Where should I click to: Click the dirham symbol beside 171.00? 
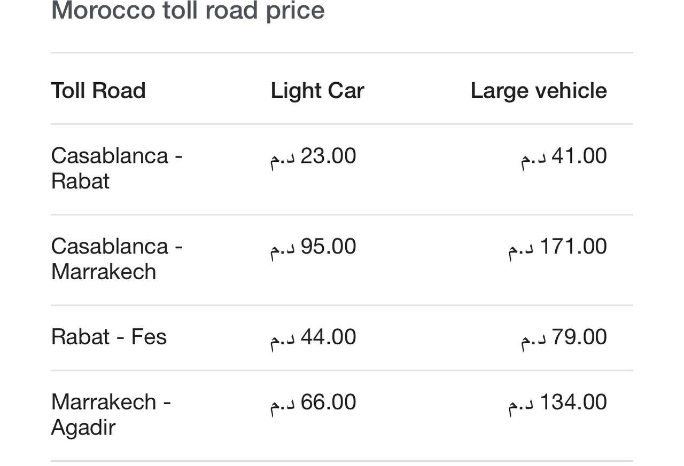click(x=520, y=249)
